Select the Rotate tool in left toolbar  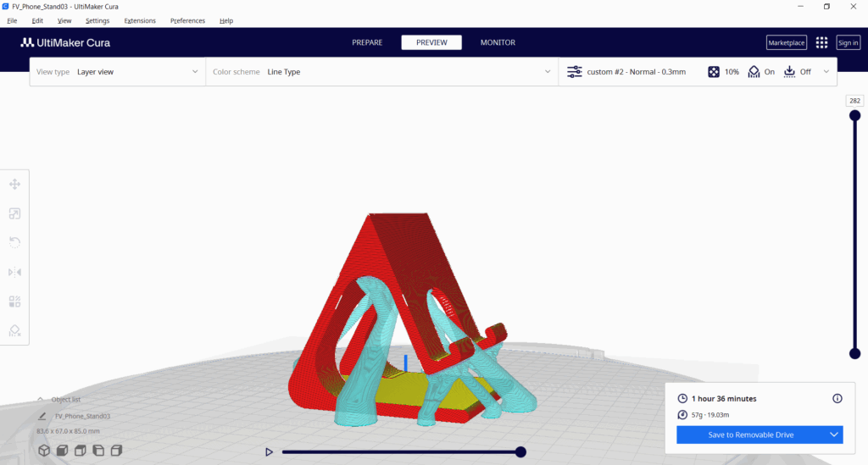coord(15,243)
